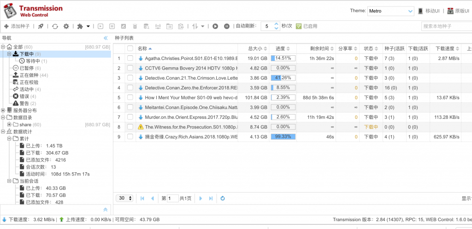Open the Theme Metro dropdown
The width and height of the screenshot is (472, 229).
(391, 11)
